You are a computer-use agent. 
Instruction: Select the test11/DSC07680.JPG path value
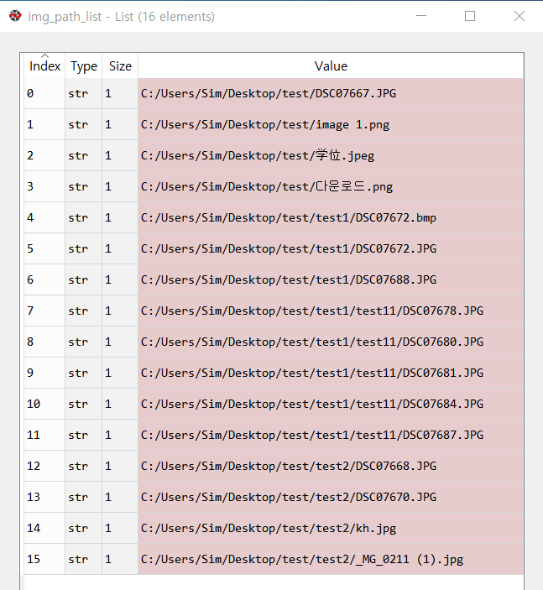pyautogui.click(x=331, y=342)
